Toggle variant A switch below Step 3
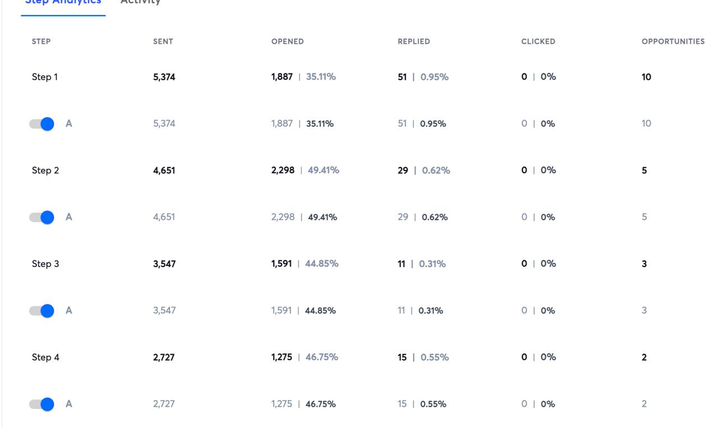 coord(42,311)
